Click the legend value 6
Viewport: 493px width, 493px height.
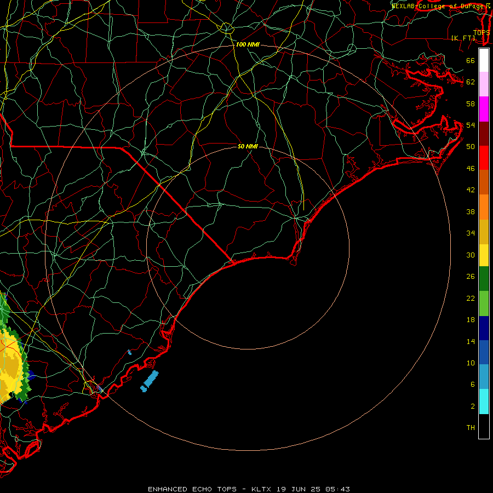(x=472, y=384)
